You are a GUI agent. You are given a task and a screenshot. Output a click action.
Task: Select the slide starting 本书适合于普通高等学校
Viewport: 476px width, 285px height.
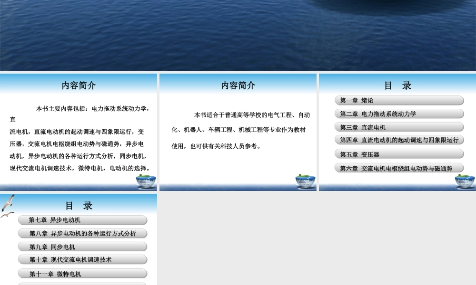pyautogui.click(x=238, y=133)
